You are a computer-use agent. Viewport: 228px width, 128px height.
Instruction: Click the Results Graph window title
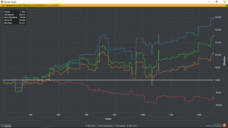pos(10,2)
